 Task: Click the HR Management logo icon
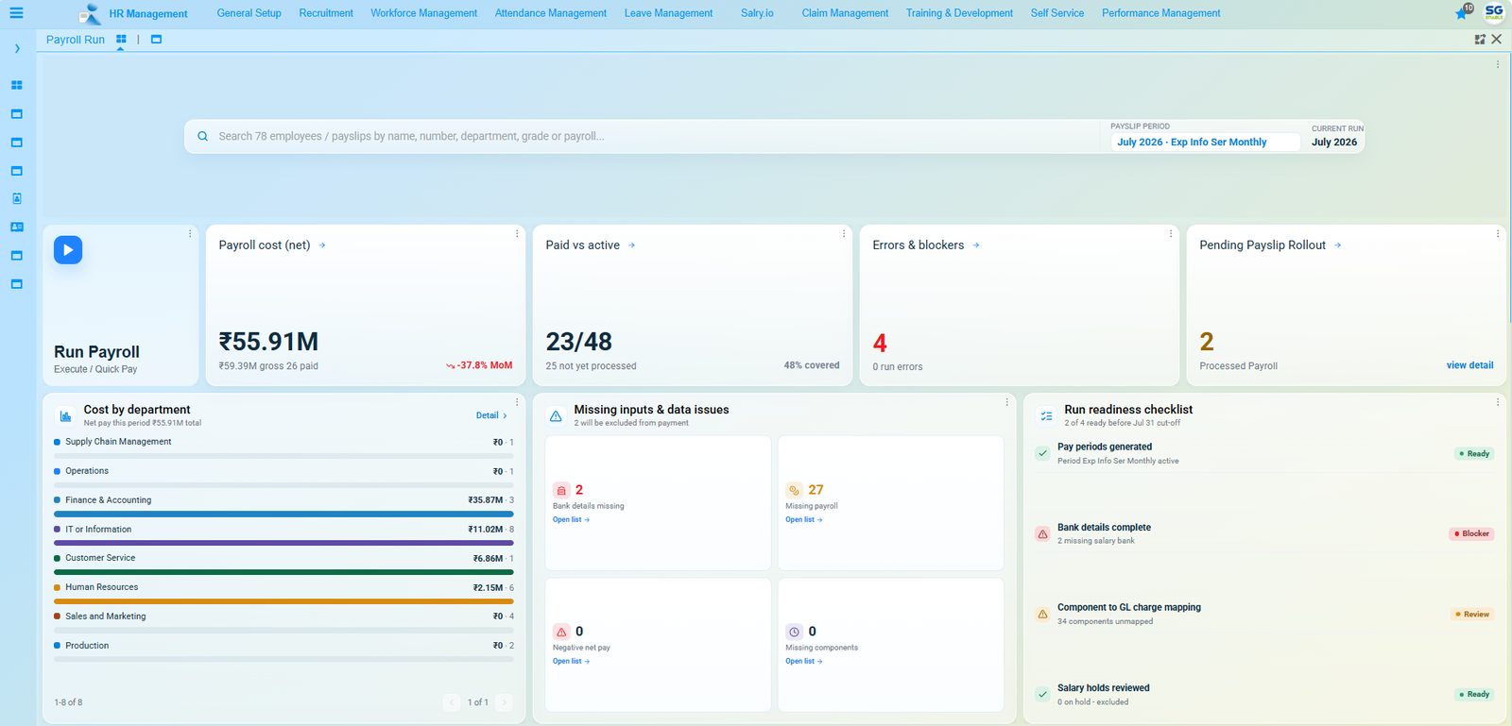pos(89,13)
